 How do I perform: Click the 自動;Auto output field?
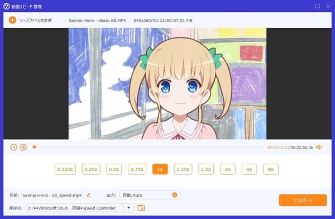150,195
